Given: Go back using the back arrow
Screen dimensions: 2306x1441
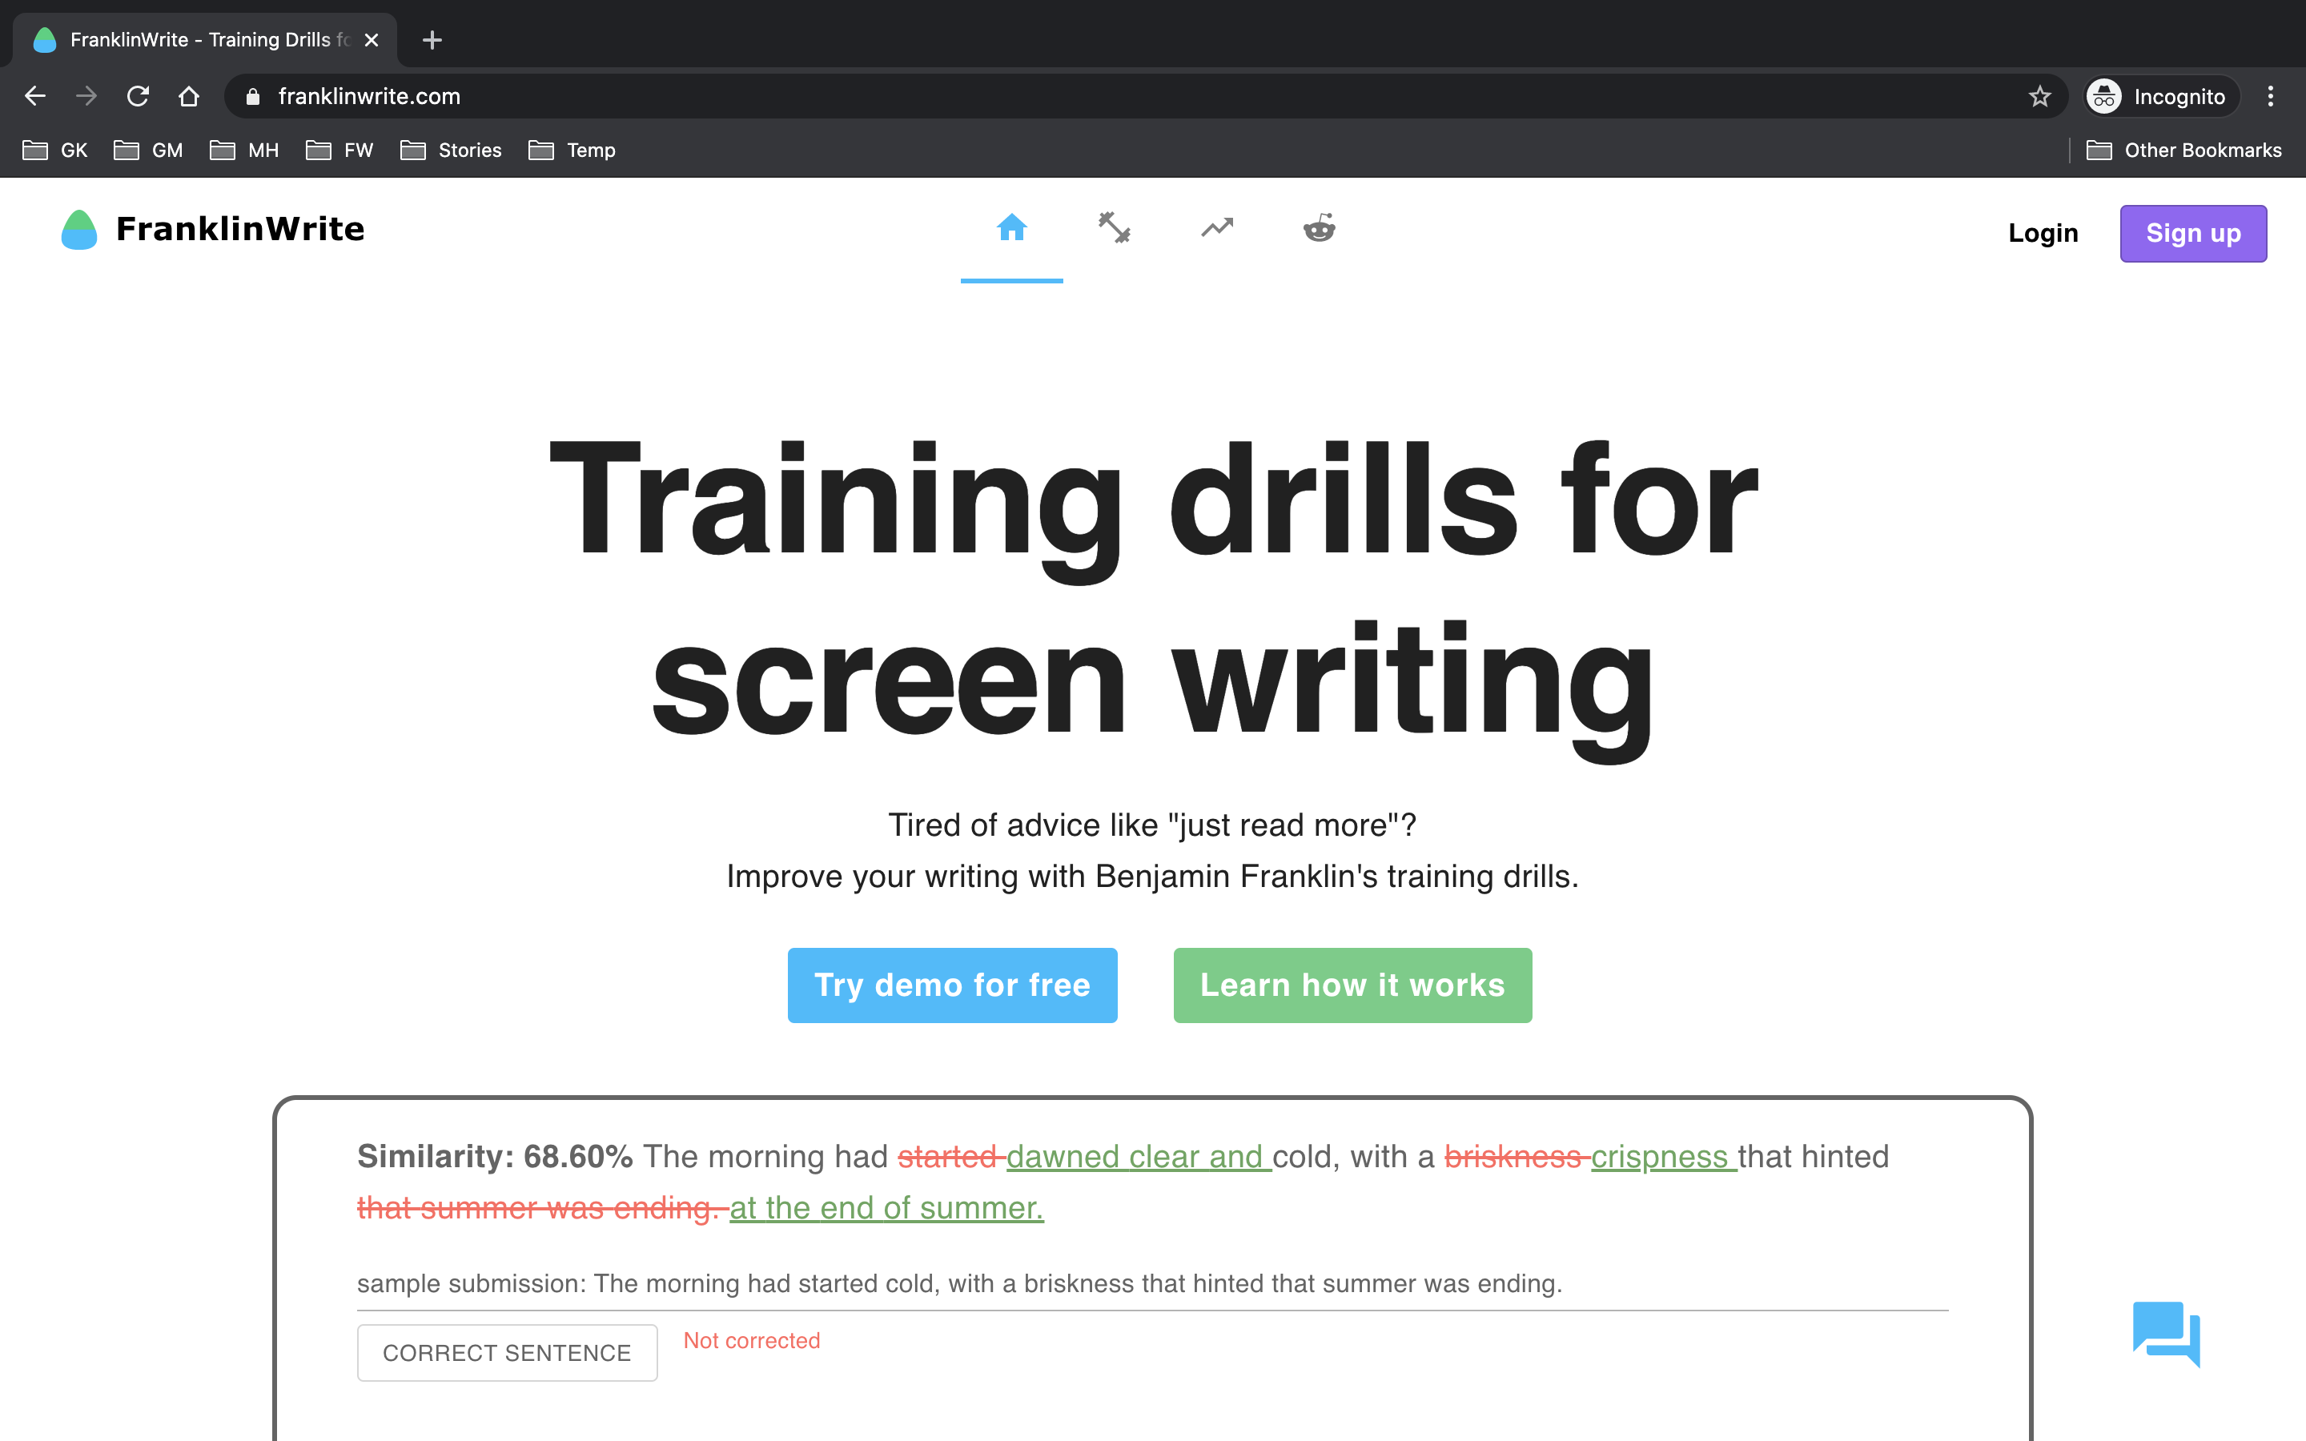Looking at the screenshot, I should pos(35,96).
